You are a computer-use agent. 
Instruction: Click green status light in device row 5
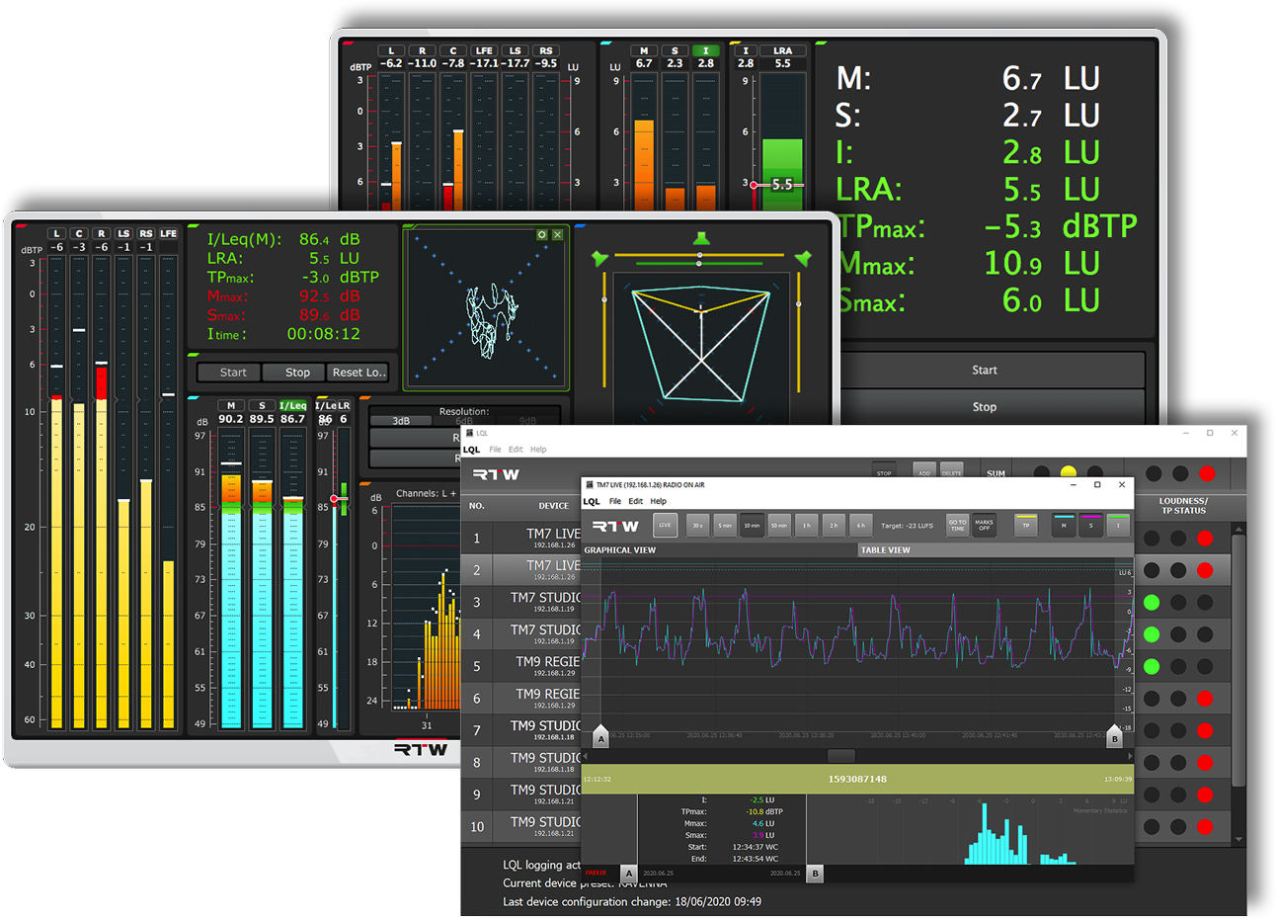[x=1152, y=666]
